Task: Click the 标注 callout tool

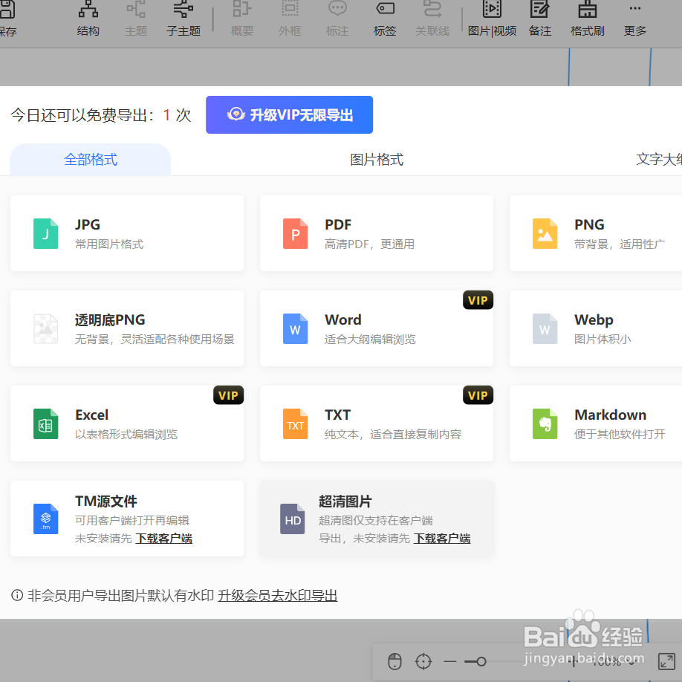Action: (337, 19)
